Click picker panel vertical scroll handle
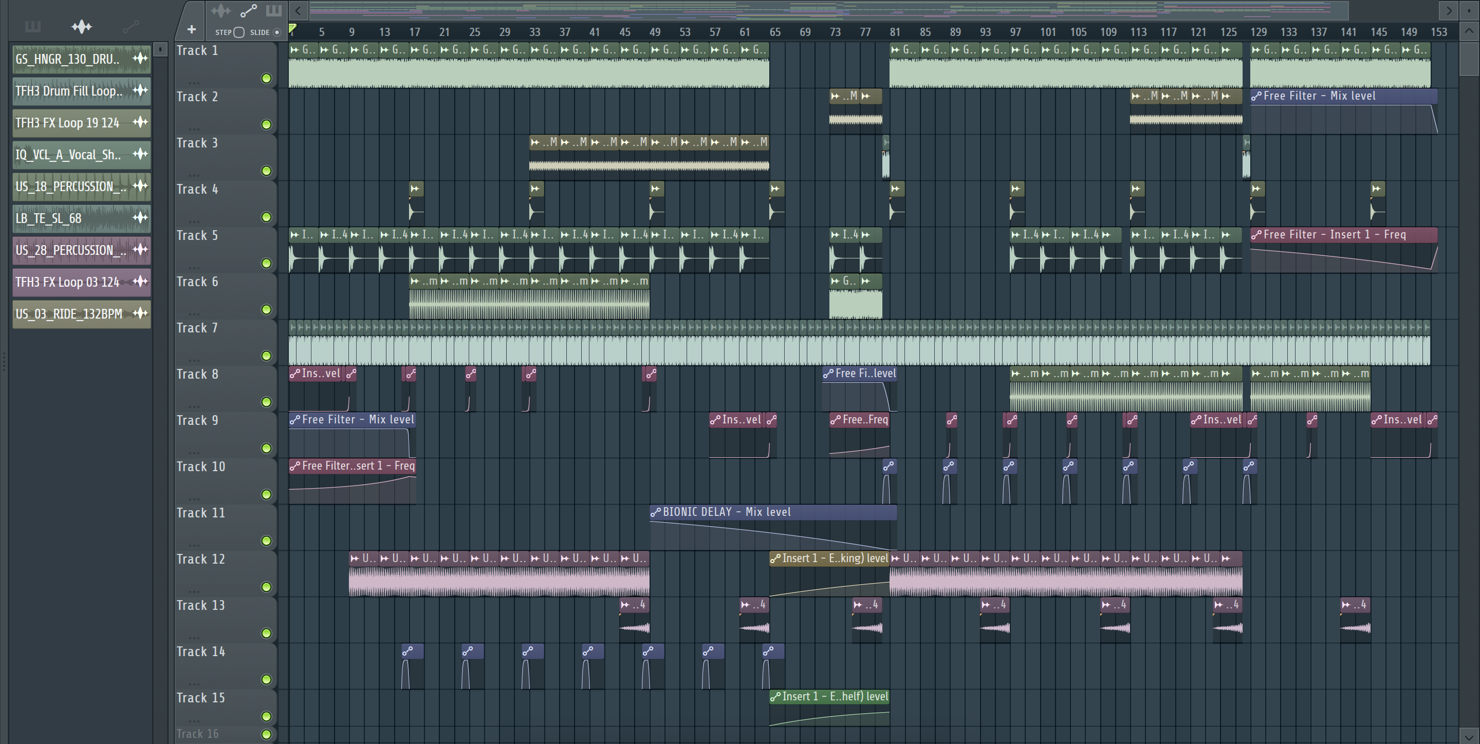 [x=160, y=49]
